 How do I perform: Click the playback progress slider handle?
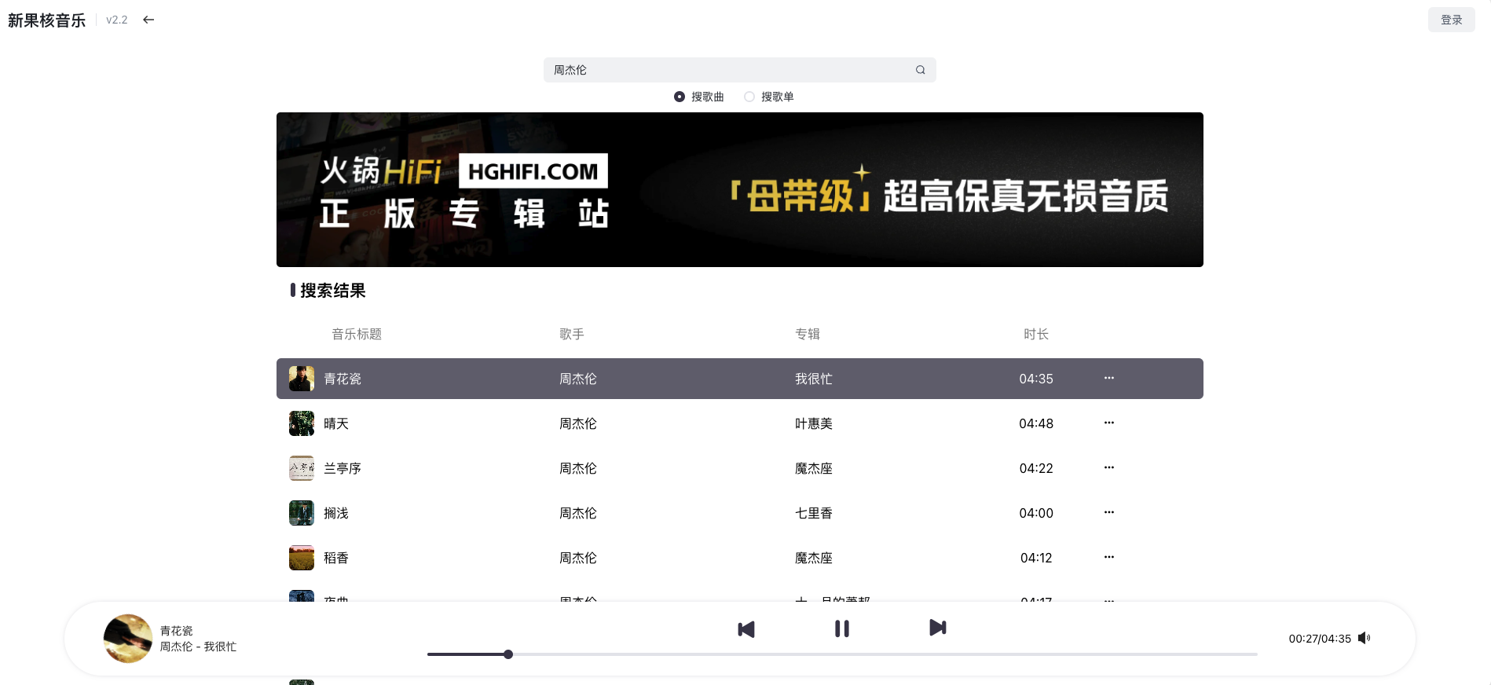click(x=508, y=654)
